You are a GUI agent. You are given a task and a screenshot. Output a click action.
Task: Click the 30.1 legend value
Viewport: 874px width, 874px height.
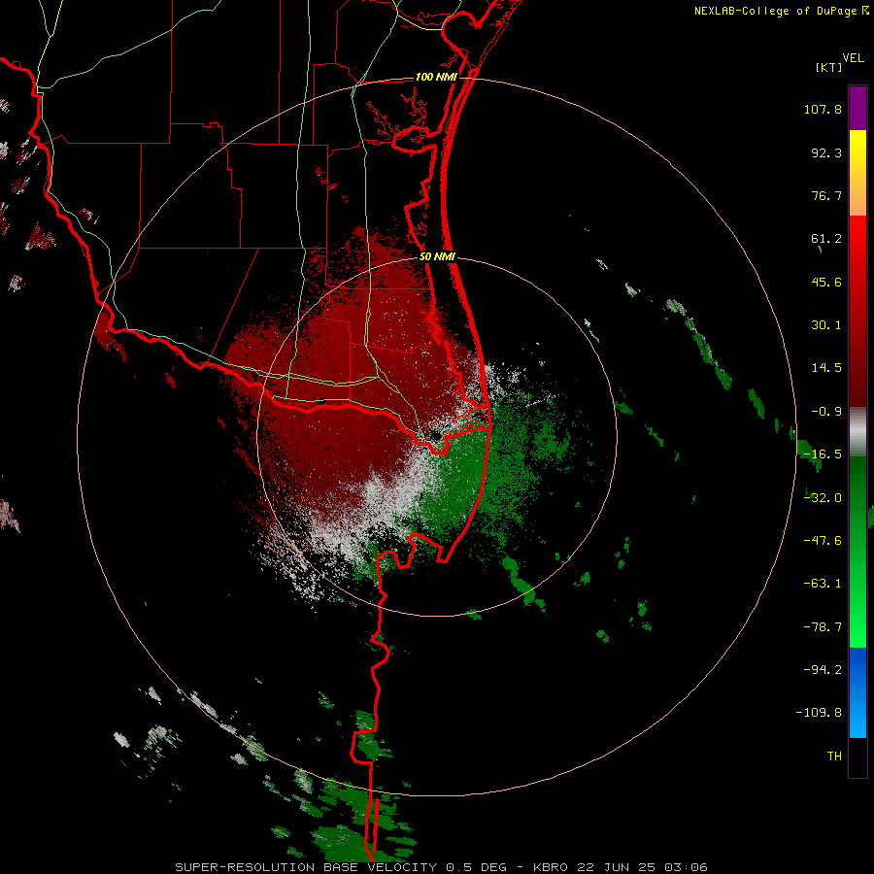(x=826, y=325)
